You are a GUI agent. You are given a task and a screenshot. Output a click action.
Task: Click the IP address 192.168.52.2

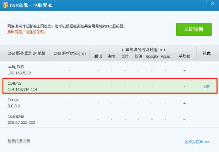click(x=19, y=73)
